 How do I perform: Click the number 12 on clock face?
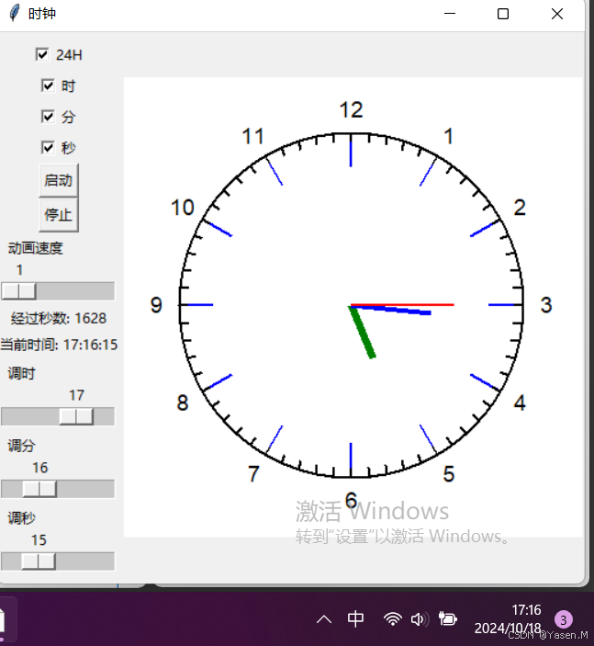(351, 110)
